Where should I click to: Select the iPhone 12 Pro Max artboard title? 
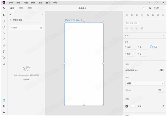click(73, 20)
